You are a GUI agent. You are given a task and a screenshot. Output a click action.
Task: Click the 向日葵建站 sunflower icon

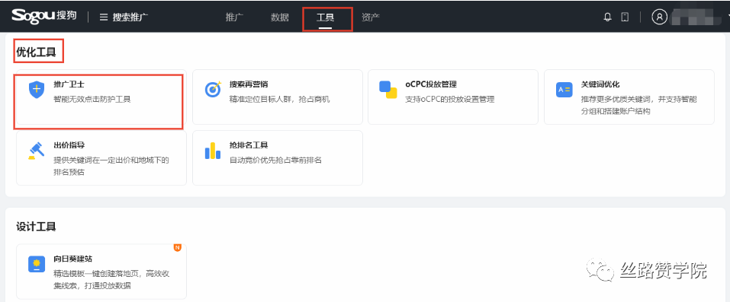pos(37,264)
